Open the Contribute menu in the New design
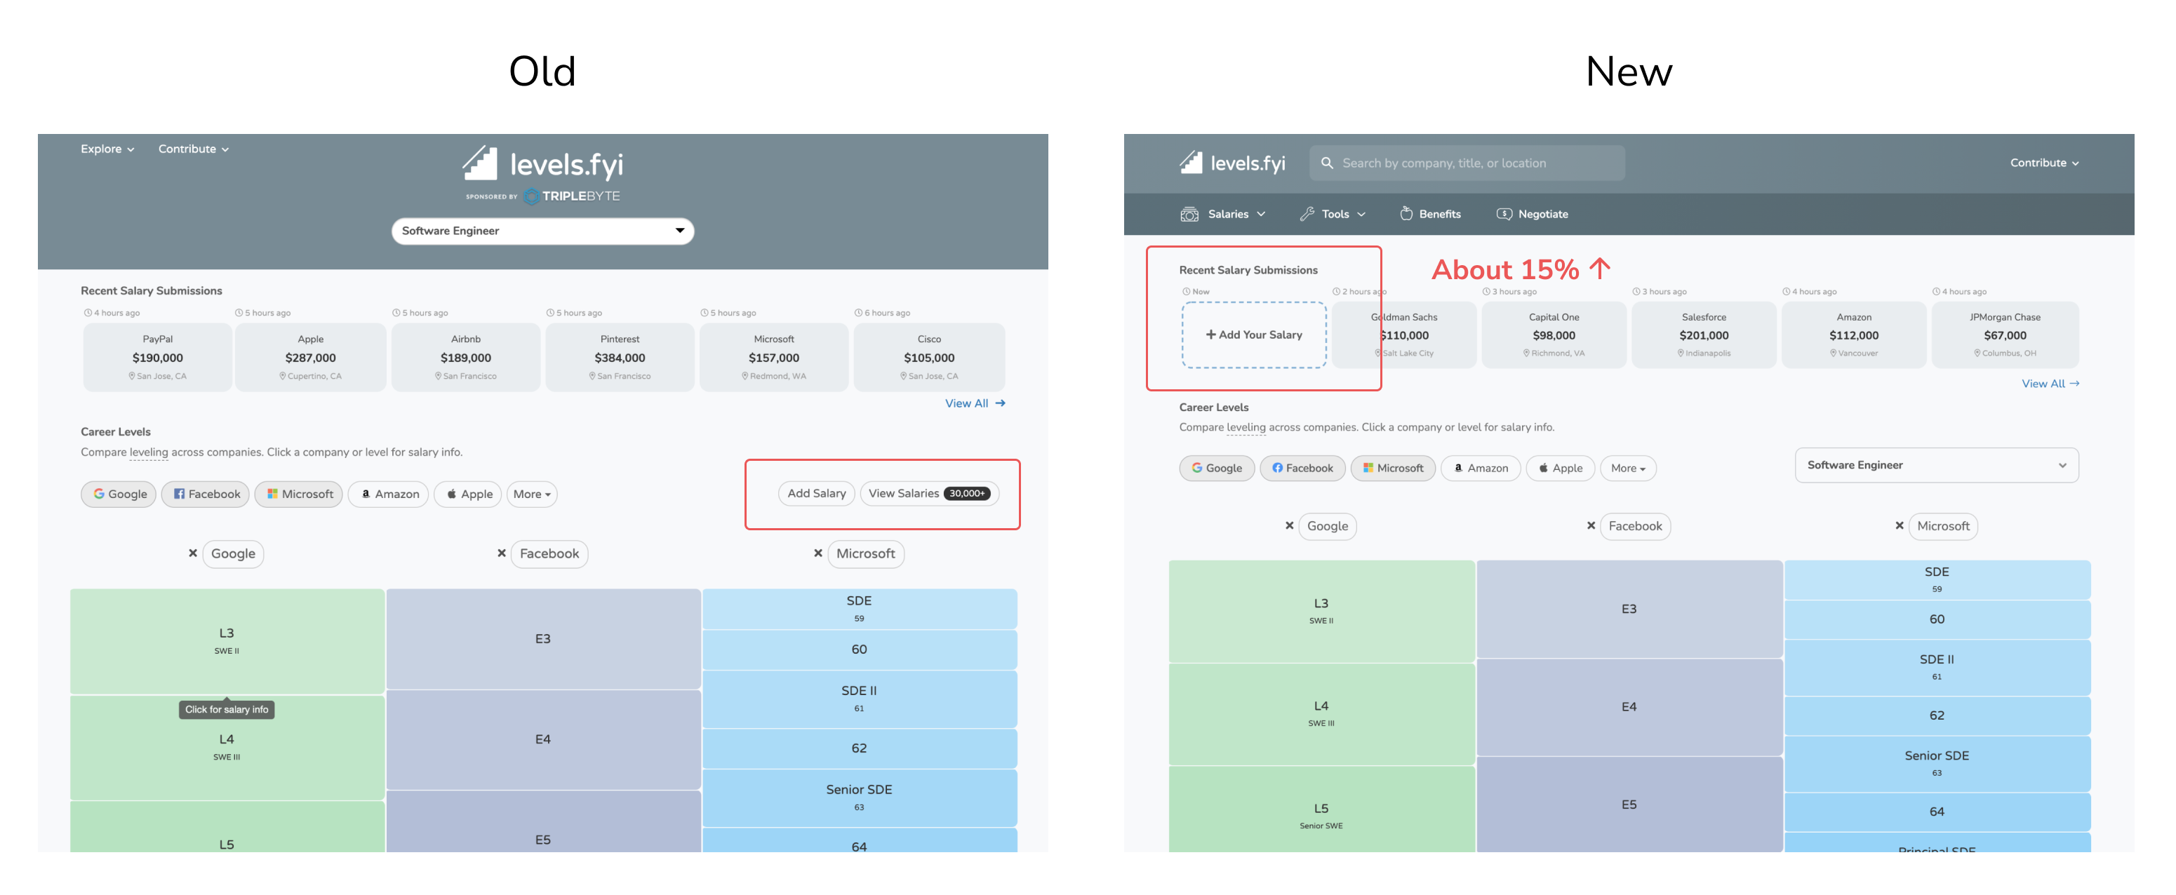Image resolution: width=2176 pixels, height=895 pixels. (2044, 163)
